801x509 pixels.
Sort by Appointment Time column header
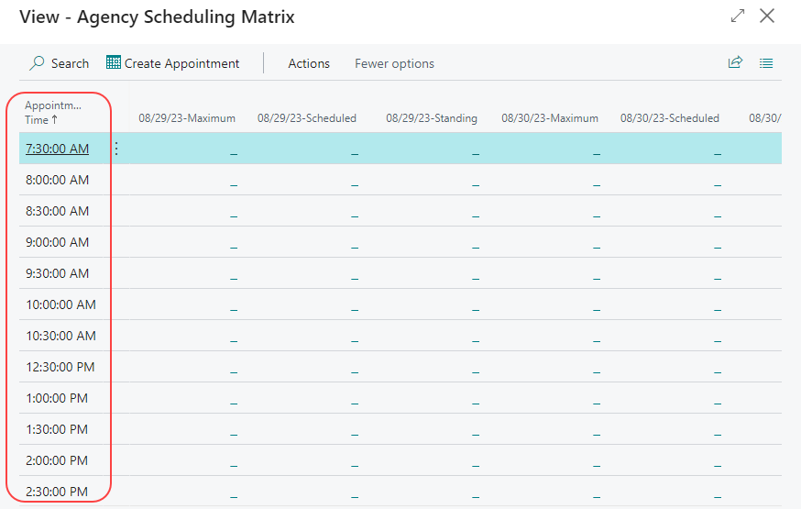(x=53, y=112)
